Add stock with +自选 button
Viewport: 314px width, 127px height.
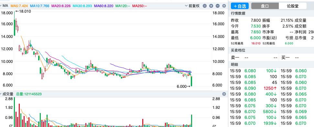pyautogui.click(x=240, y=6)
